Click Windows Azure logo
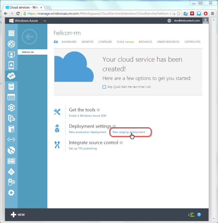Screen dimensions: 218x223 (x=23, y=21)
